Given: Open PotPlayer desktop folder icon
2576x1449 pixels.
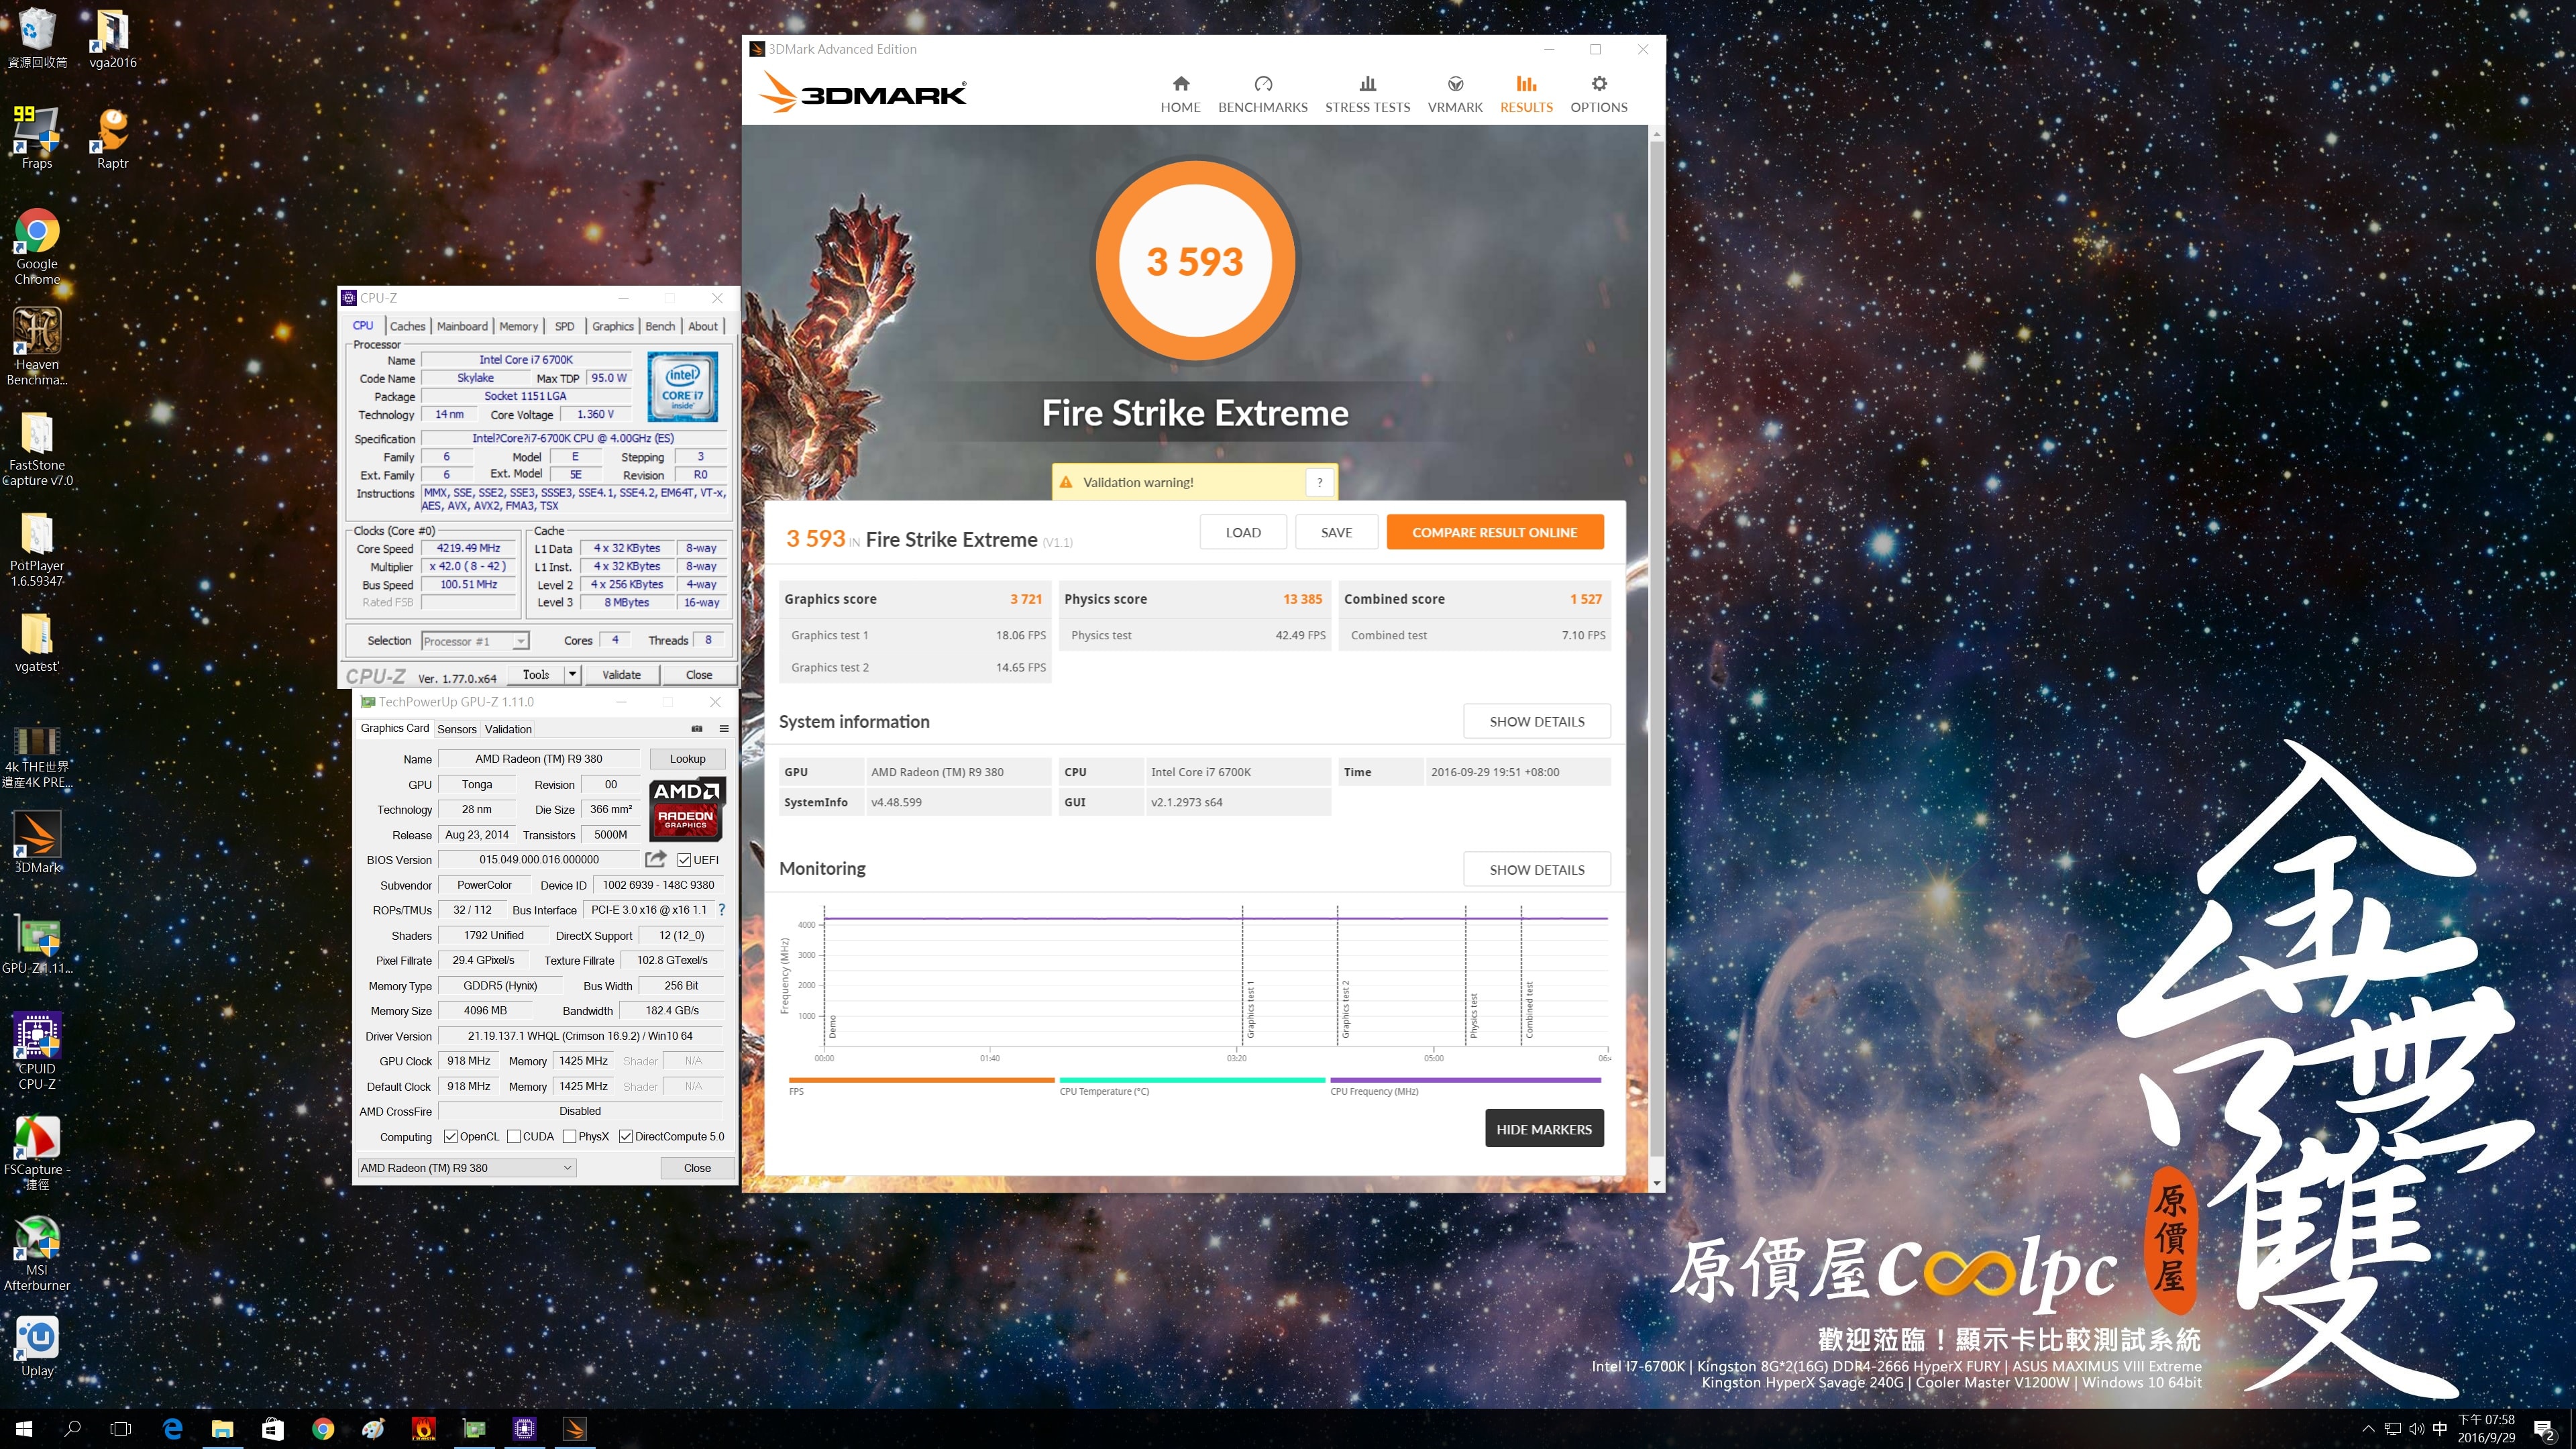Looking at the screenshot, I should tap(37, 550).
